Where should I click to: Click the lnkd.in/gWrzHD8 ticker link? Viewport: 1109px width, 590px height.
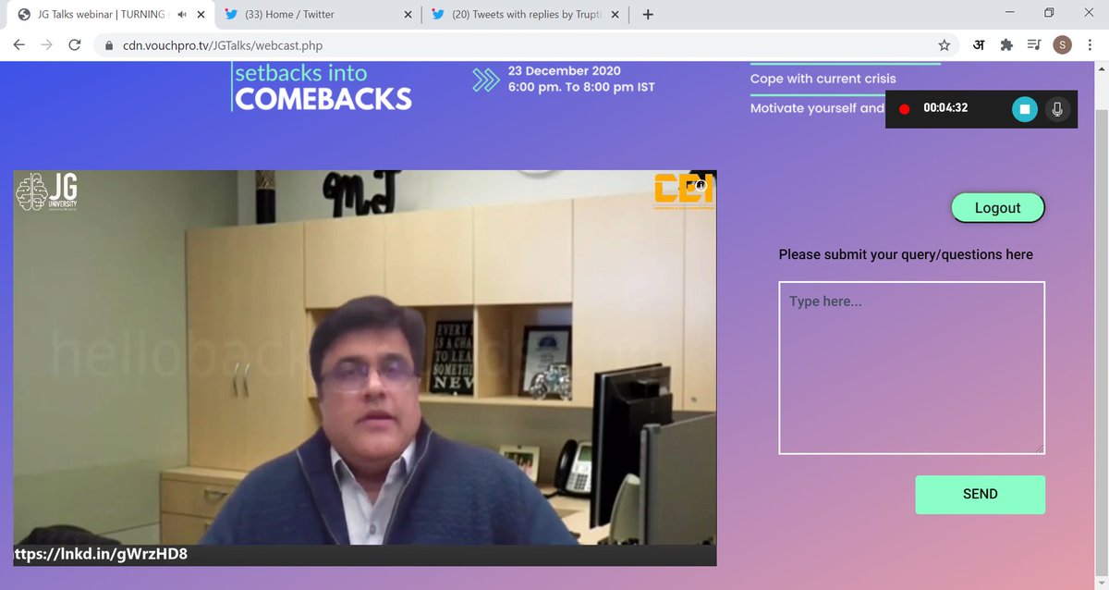click(x=101, y=555)
